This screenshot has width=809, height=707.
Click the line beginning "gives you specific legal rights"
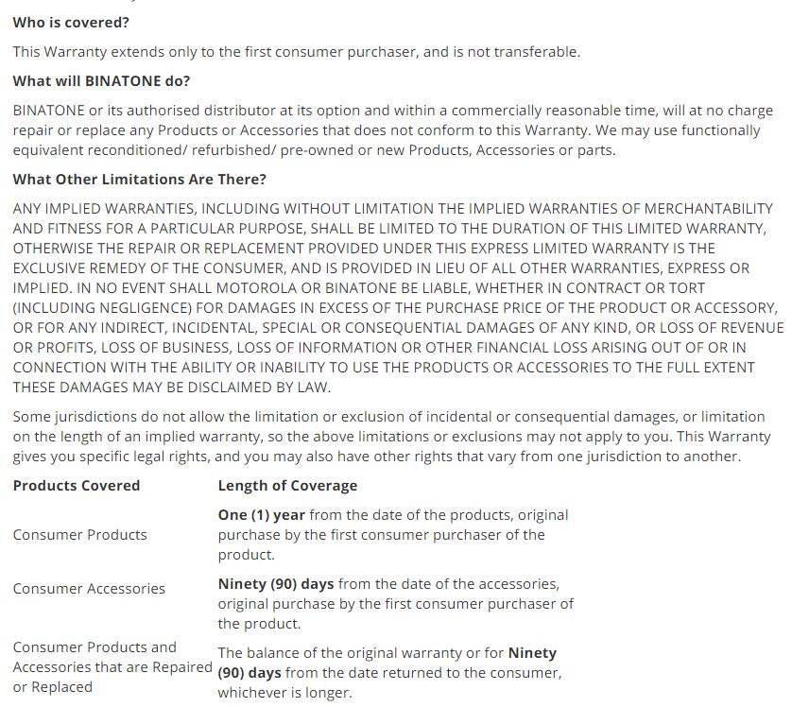click(x=376, y=456)
